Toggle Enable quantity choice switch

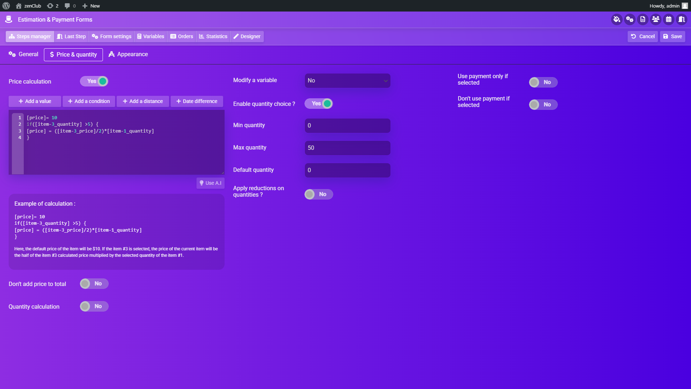(x=319, y=104)
